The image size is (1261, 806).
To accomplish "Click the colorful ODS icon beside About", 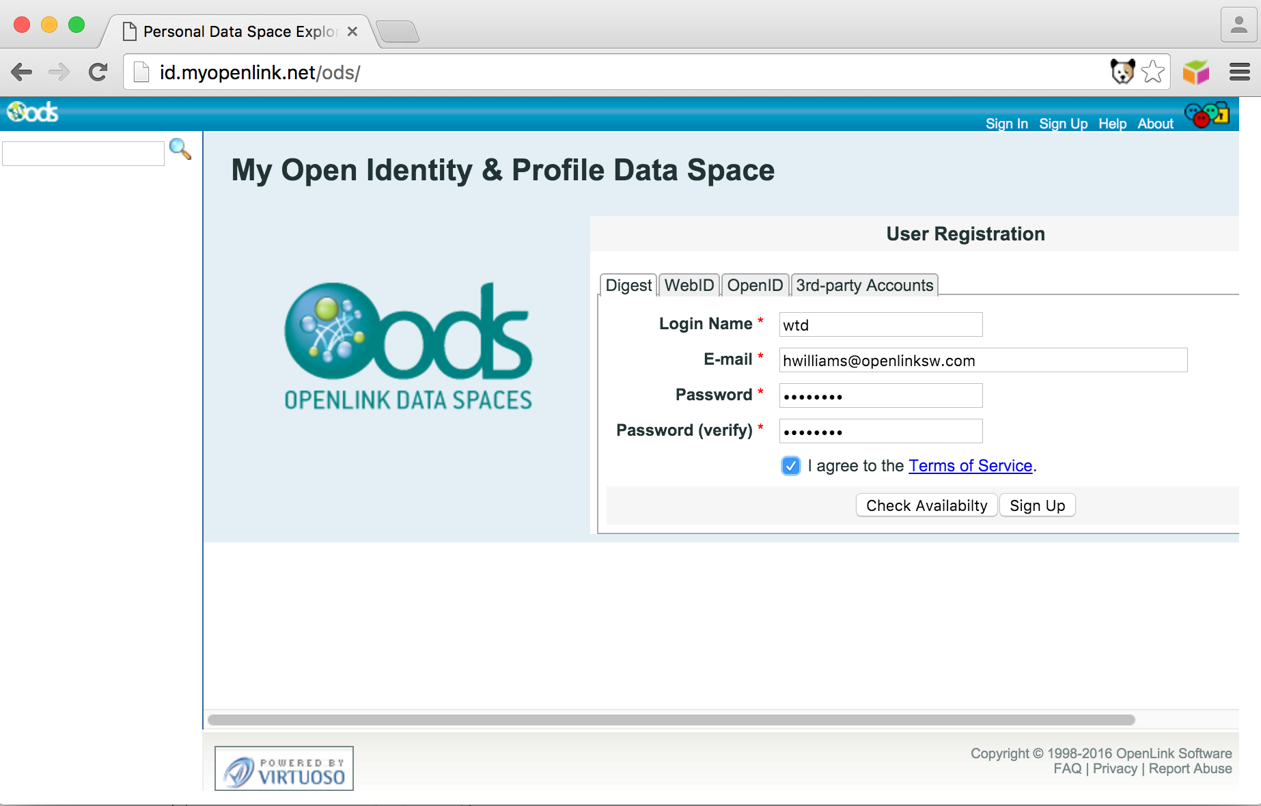I will [x=1206, y=115].
